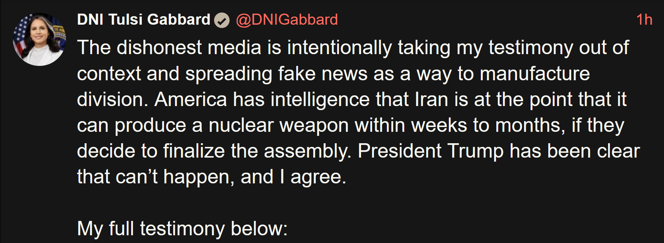Image resolution: width=664 pixels, height=243 pixels.
Task: Click "My full testimony below:" line
Action: pyautogui.click(x=182, y=229)
